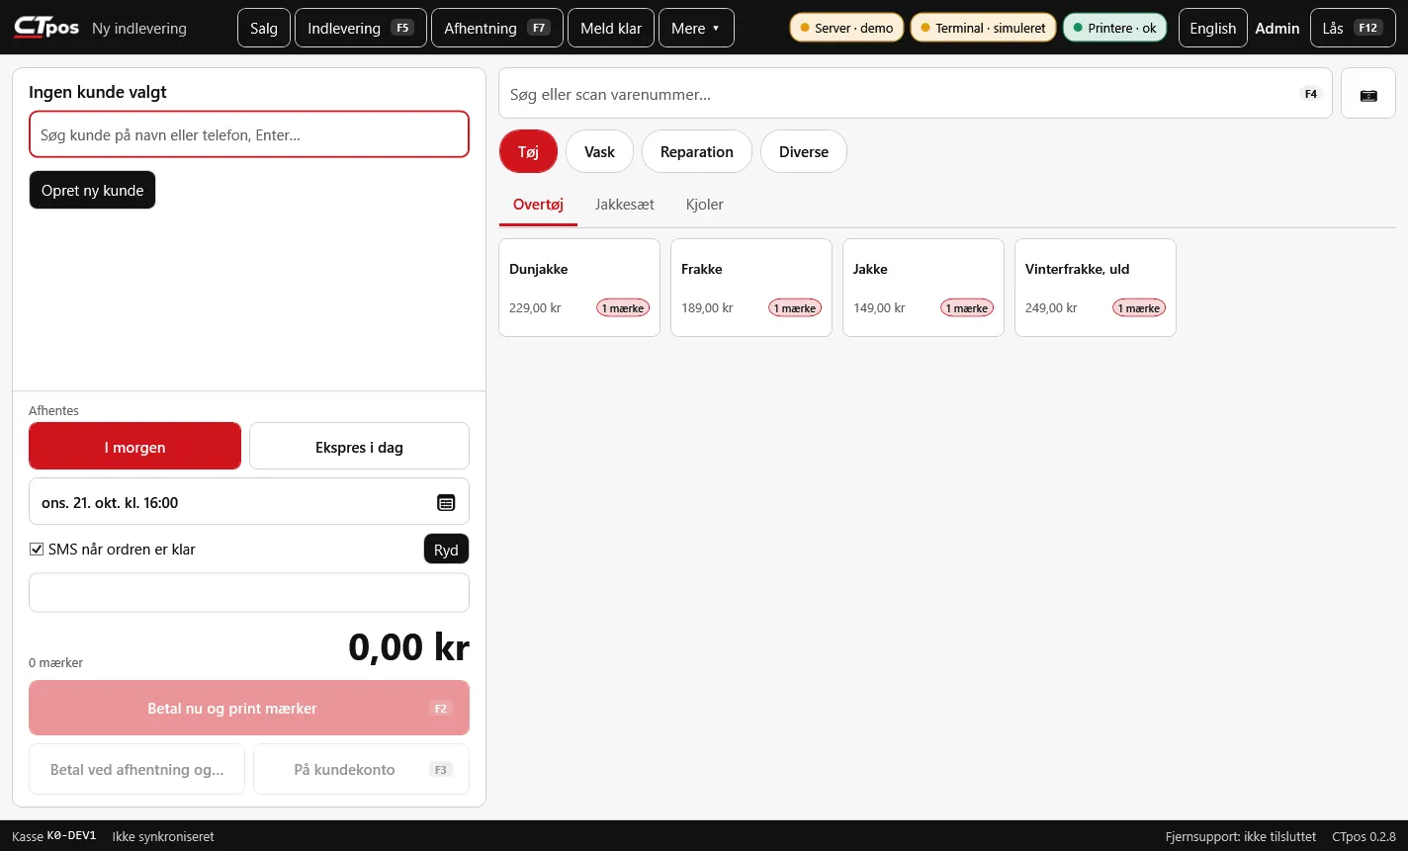Viewport: 1408px width, 851px height.
Task: Select the Vask category
Action: [599, 151]
